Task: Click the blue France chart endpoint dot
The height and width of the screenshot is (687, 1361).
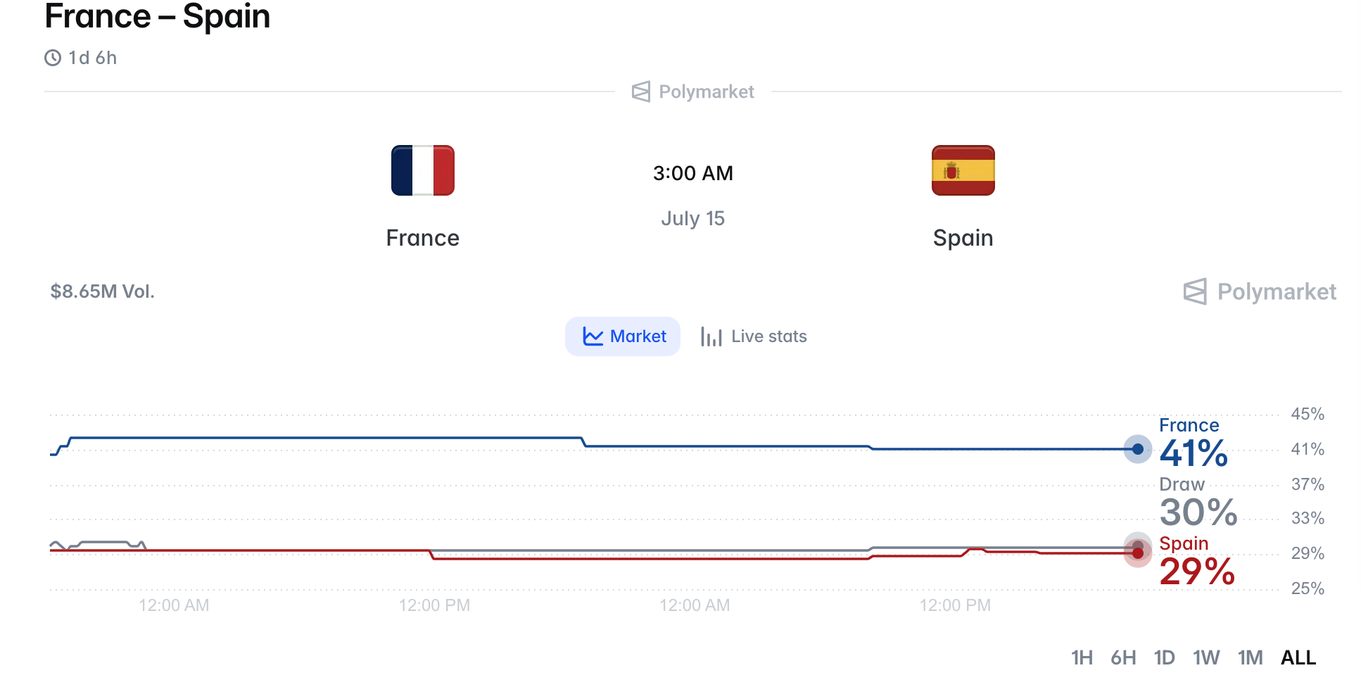Action: tap(1137, 449)
